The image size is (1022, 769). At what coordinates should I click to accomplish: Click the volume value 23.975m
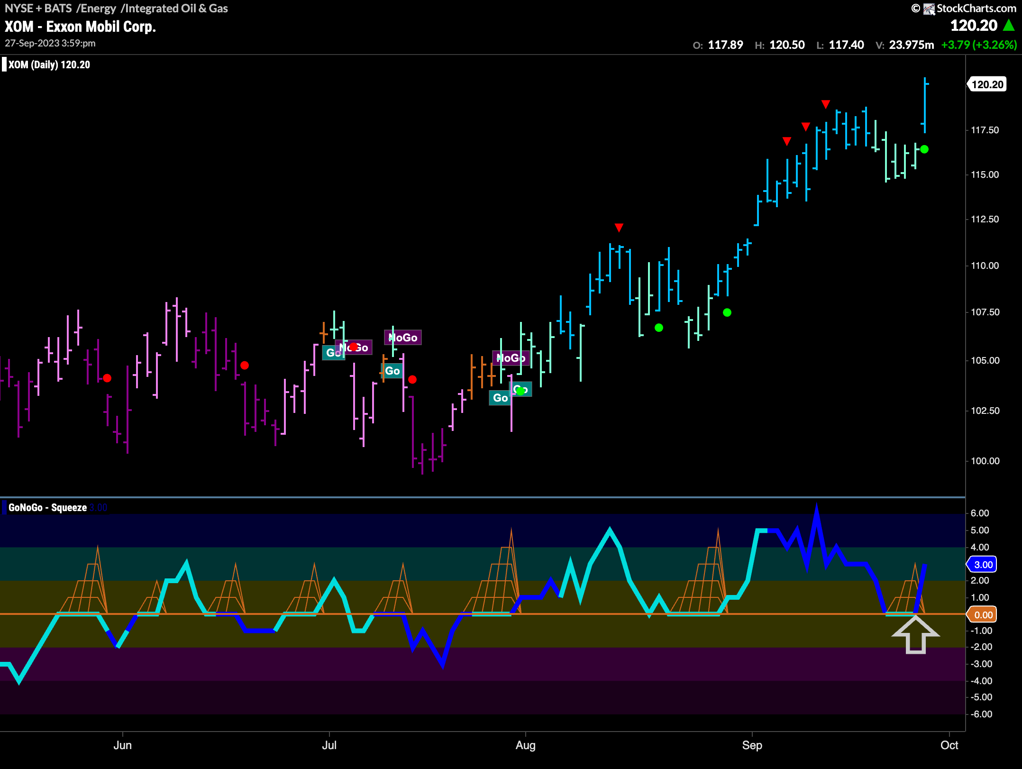click(x=911, y=45)
